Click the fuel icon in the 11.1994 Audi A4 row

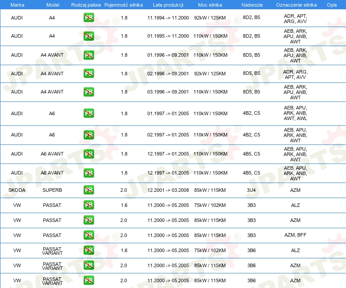pyautogui.click(x=88, y=18)
